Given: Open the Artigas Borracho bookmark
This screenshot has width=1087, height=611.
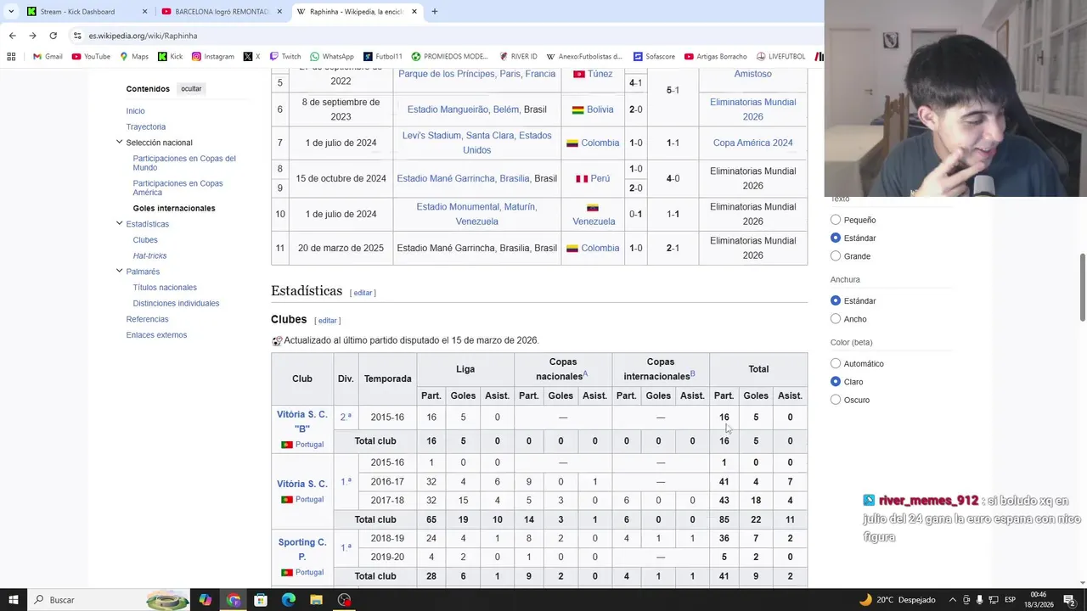Looking at the screenshot, I should [715, 57].
